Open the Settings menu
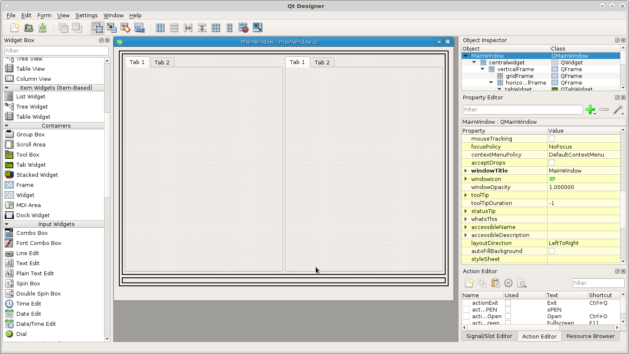Screen dimensions: 629x354 tap(86, 15)
